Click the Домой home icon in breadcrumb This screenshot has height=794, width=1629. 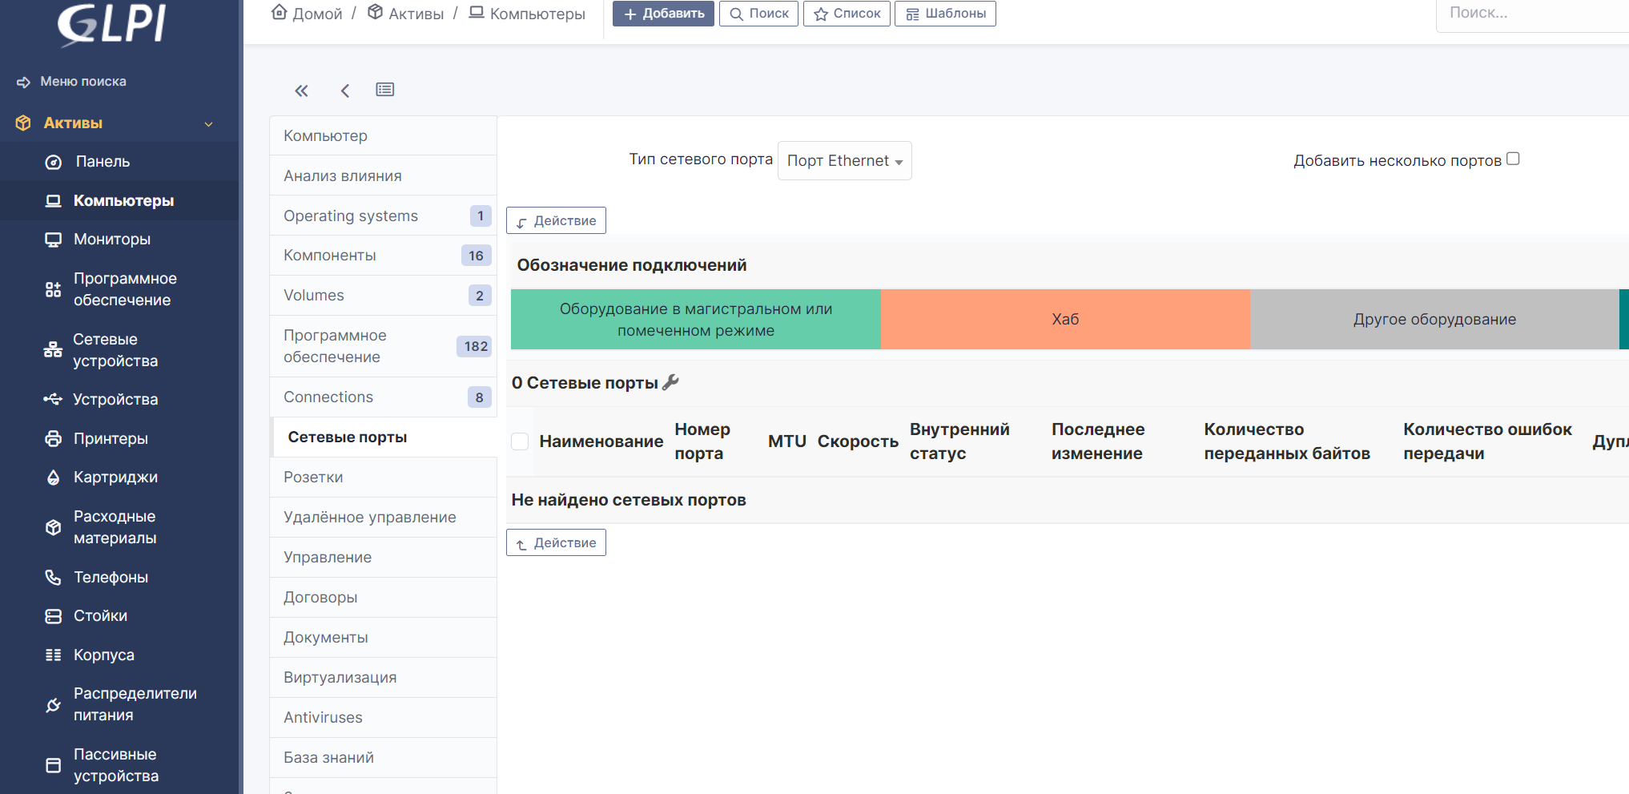coord(279,12)
